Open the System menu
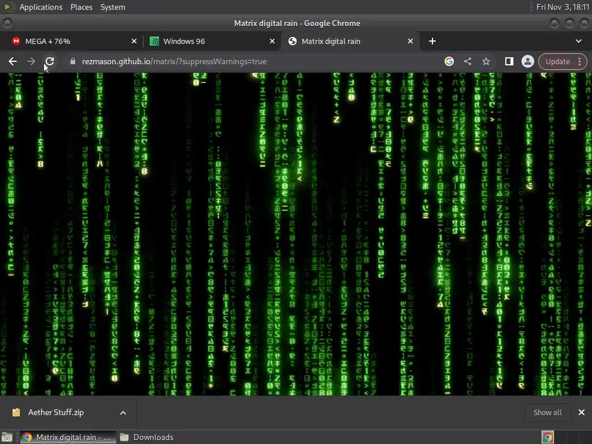 point(113,7)
